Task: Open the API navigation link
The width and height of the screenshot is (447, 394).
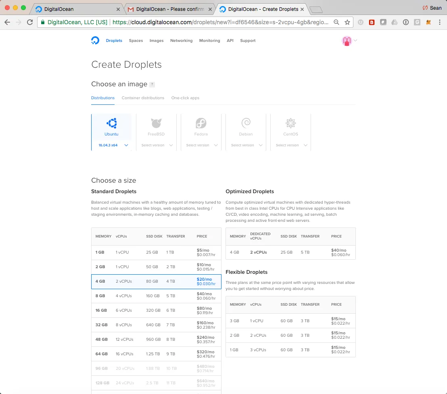Action: pos(230,40)
